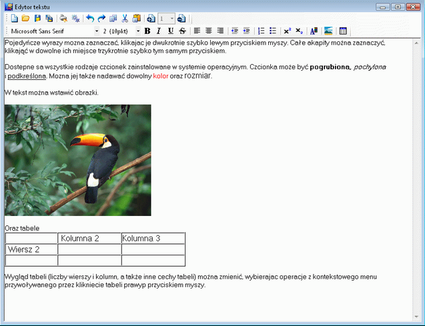This screenshot has width=425, height=326.
Task: Click the underlined word podkreślona
Action: click(x=27, y=76)
